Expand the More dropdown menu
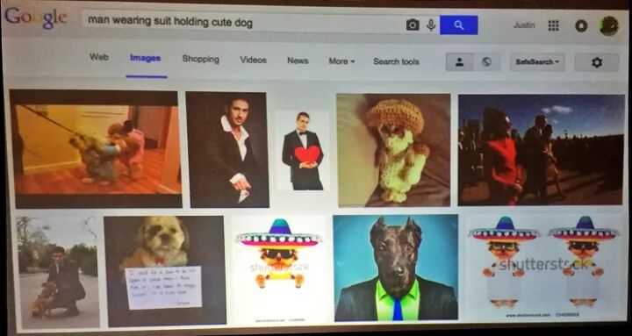The height and width of the screenshot is (336, 632). (x=341, y=61)
